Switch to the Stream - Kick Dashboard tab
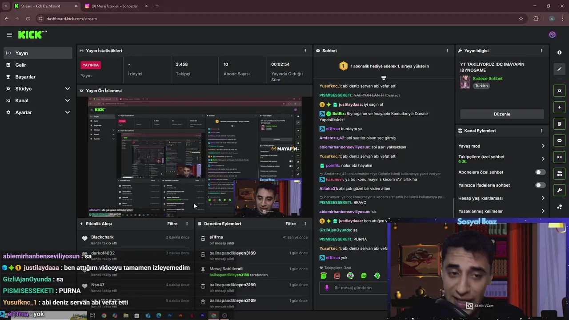The height and width of the screenshot is (320, 569). point(45,6)
